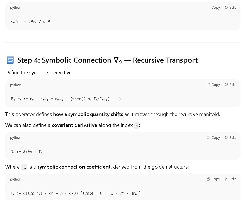Click the bold 'symbolic connection coefficient' text

click(x=74, y=167)
